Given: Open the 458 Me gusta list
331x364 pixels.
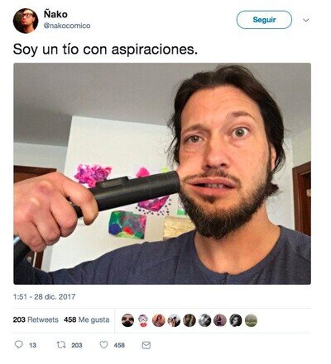Looking at the screenshot, I should (87, 319).
